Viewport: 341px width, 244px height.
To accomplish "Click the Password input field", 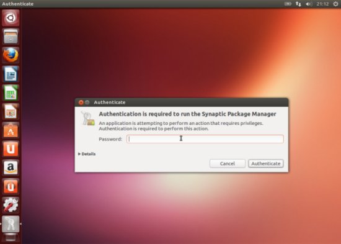I will [x=205, y=139].
